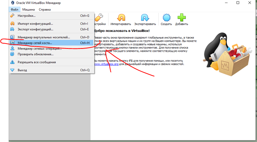Close the VirtualBox Manager window
The image size is (257, 142).
249,3
